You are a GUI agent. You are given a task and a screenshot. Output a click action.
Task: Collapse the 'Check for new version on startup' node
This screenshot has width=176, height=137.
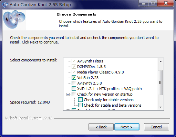(68, 95)
